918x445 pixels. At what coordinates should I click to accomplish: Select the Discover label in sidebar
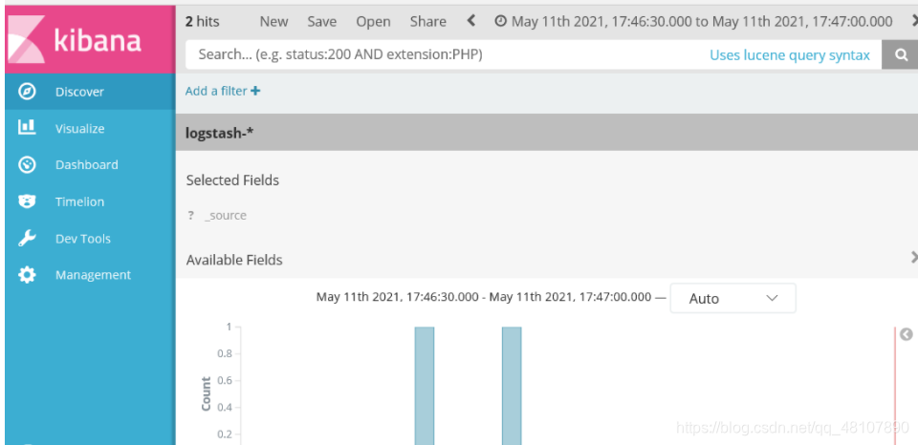79,92
